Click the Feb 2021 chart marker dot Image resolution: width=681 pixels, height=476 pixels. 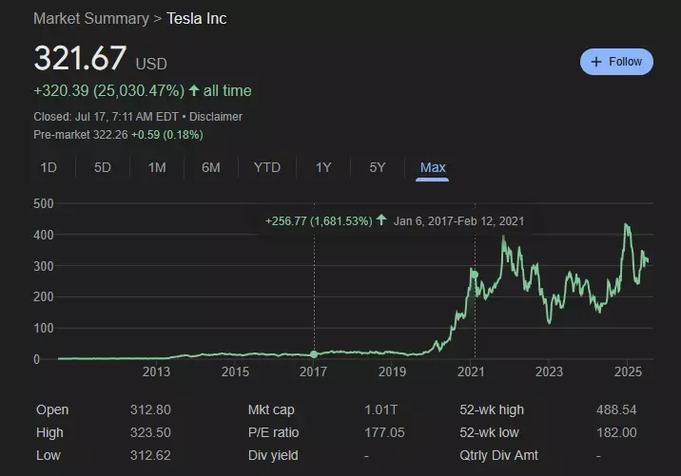pos(475,275)
